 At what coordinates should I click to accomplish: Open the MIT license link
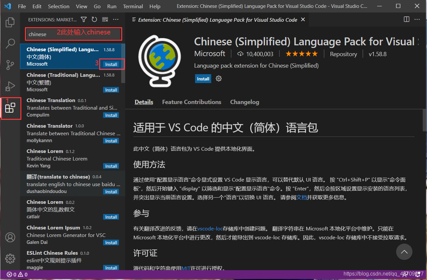[x=186, y=269]
